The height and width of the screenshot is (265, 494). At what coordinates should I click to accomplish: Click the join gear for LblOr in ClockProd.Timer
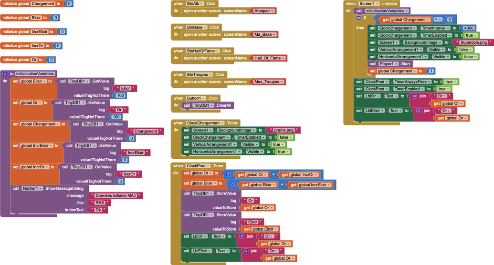coord(242,236)
